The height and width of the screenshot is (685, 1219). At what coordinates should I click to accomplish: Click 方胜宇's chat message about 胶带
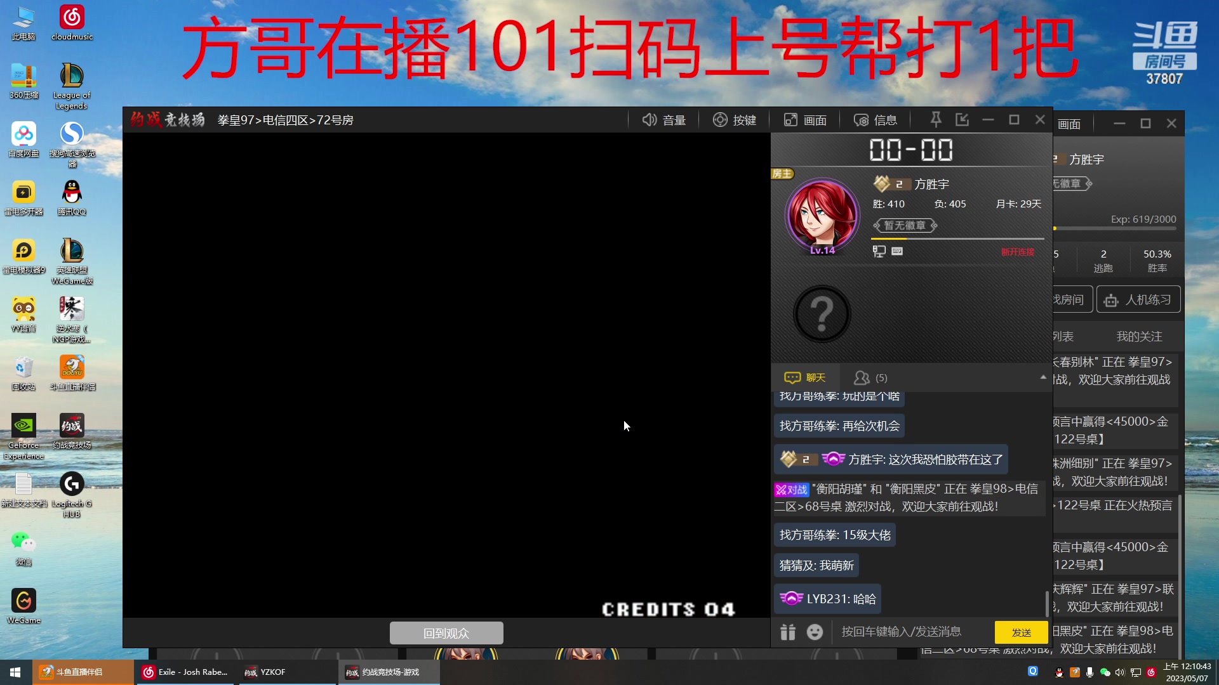tap(891, 459)
